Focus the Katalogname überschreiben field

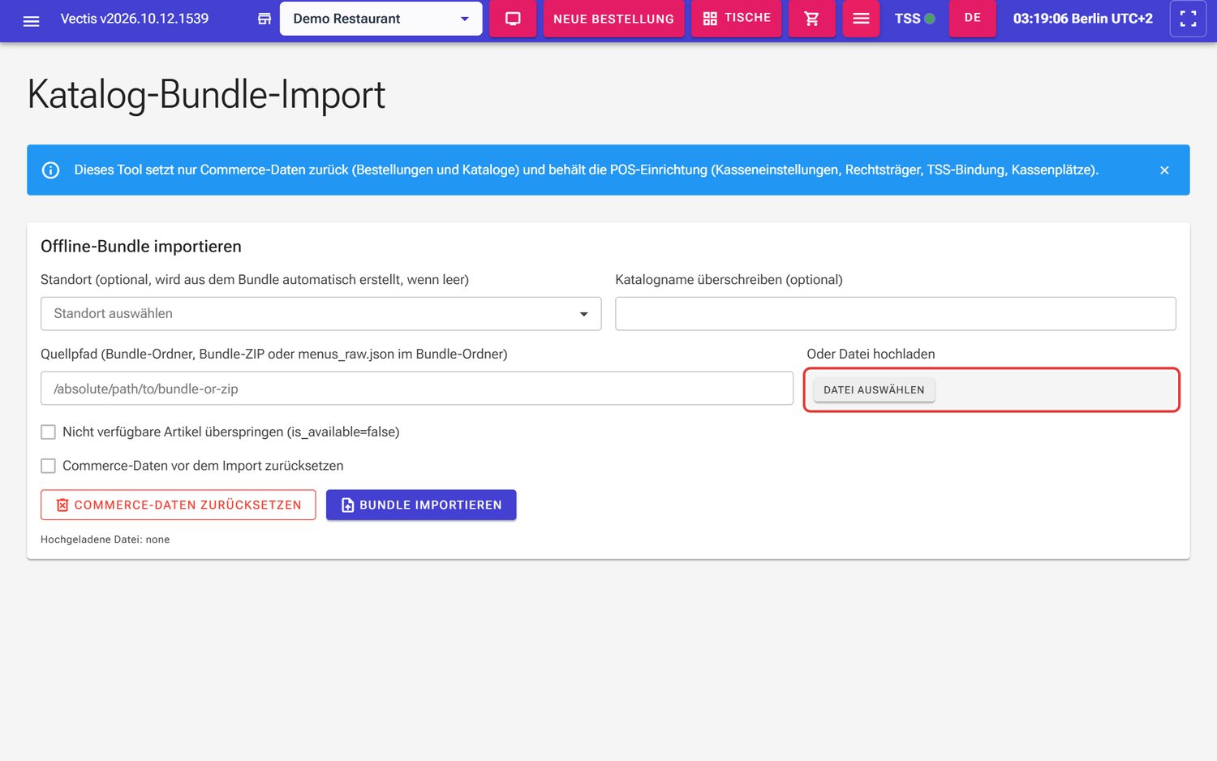pyautogui.click(x=896, y=314)
